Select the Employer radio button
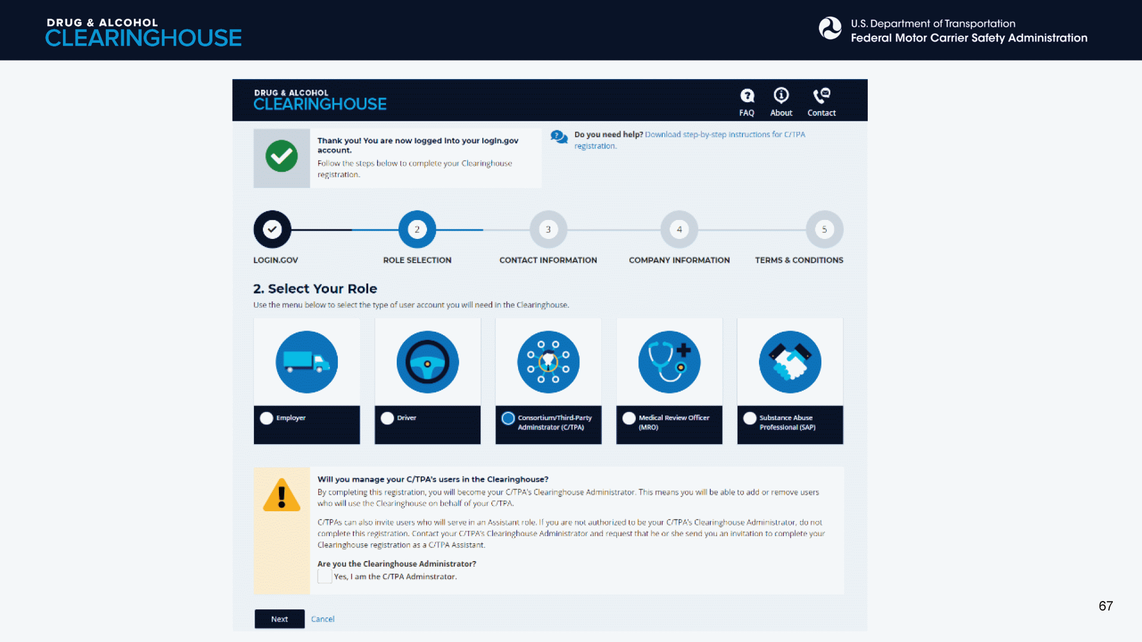 266,418
